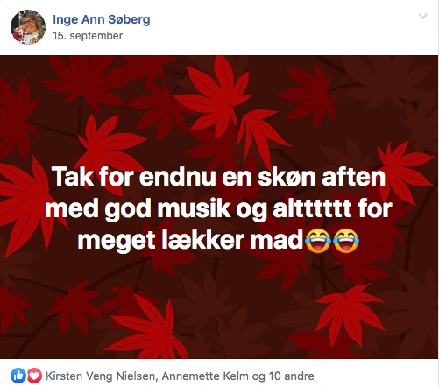Click the second laughing-crying emoji in the post
The image size is (439, 387).
(x=346, y=241)
